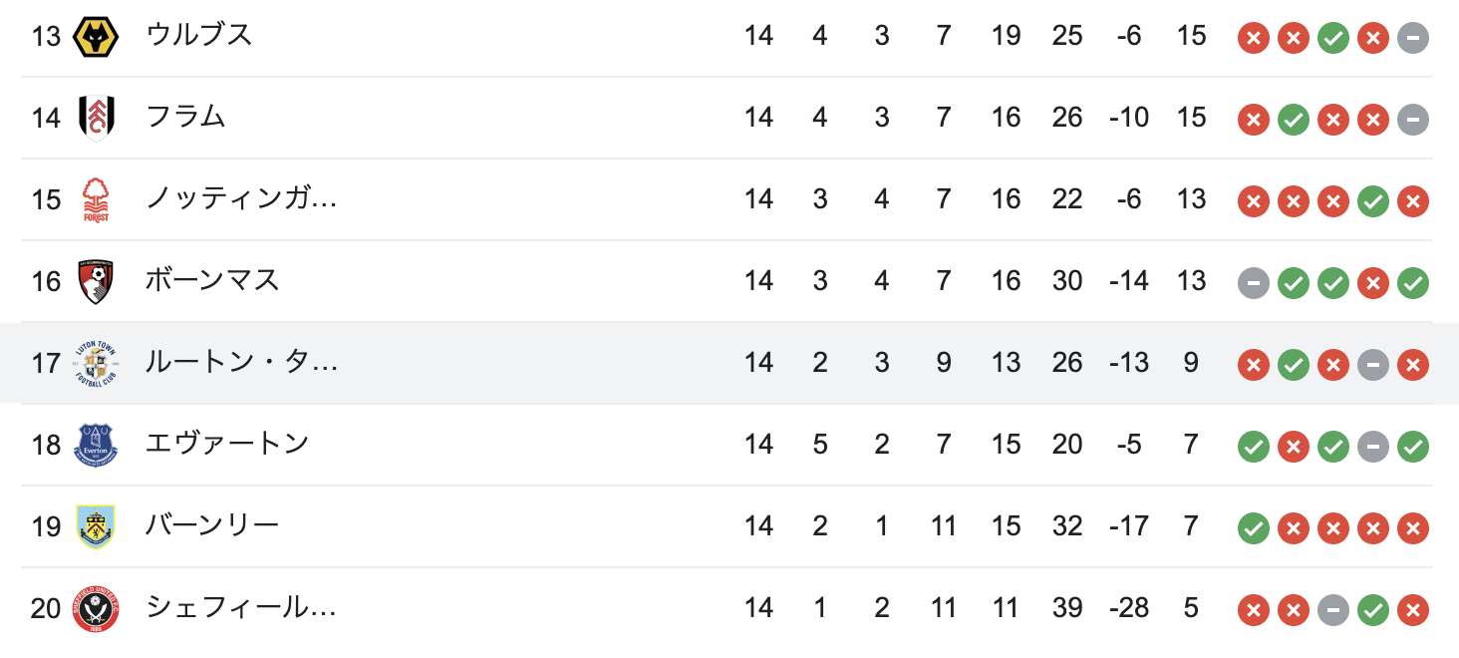1459x658 pixels.
Task: Open the バーンリー team link
Action: [x=212, y=526]
